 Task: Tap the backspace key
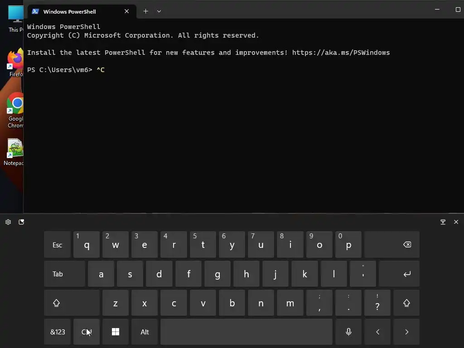tap(392, 244)
